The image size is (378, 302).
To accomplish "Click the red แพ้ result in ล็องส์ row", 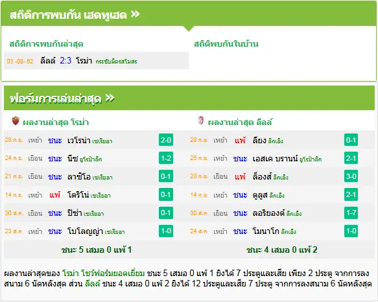I will point(240,176).
